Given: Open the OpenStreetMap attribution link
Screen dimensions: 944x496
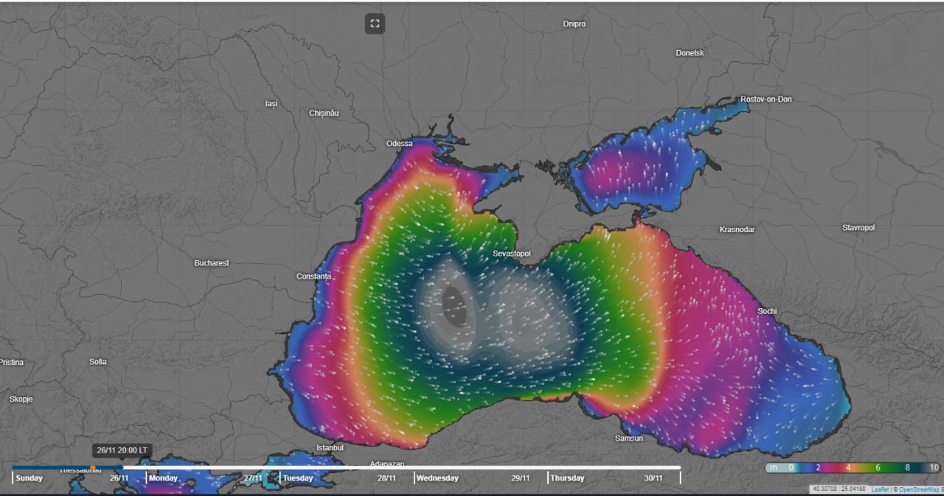Looking at the screenshot, I should (x=918, y=489).
